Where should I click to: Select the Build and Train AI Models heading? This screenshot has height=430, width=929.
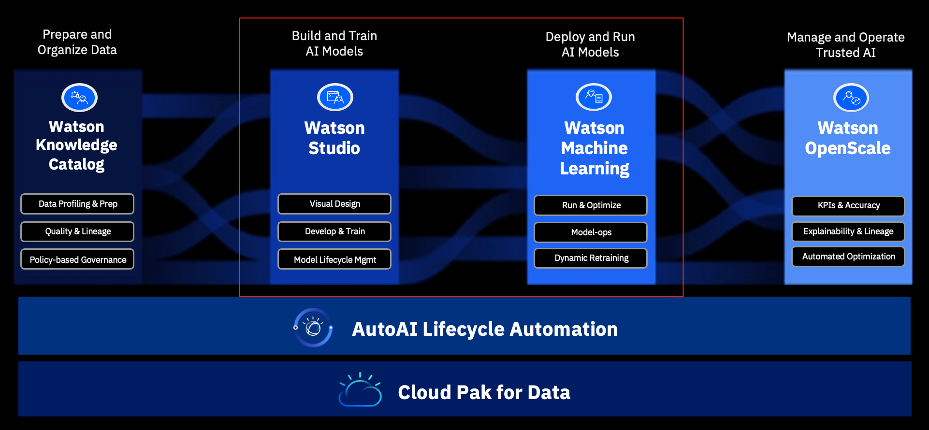334,43
